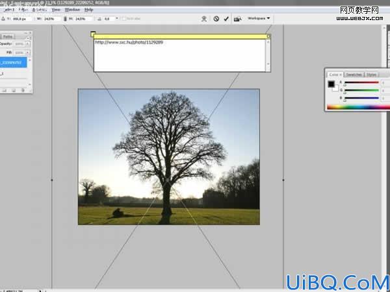390x292 pixels.
Task: Adjust the green (G) color slider
Action: [361, 90]
